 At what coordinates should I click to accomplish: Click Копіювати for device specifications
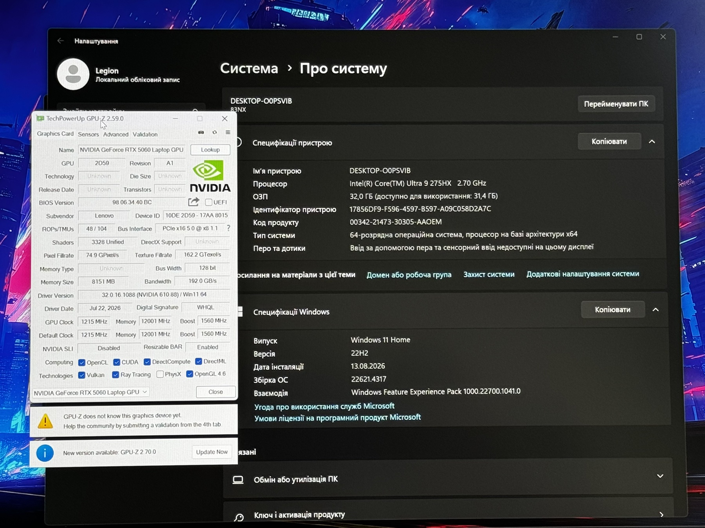click(609, 142)
